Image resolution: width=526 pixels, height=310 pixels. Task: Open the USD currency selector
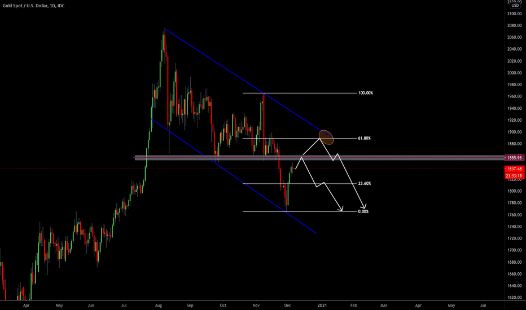coord(515,6)
